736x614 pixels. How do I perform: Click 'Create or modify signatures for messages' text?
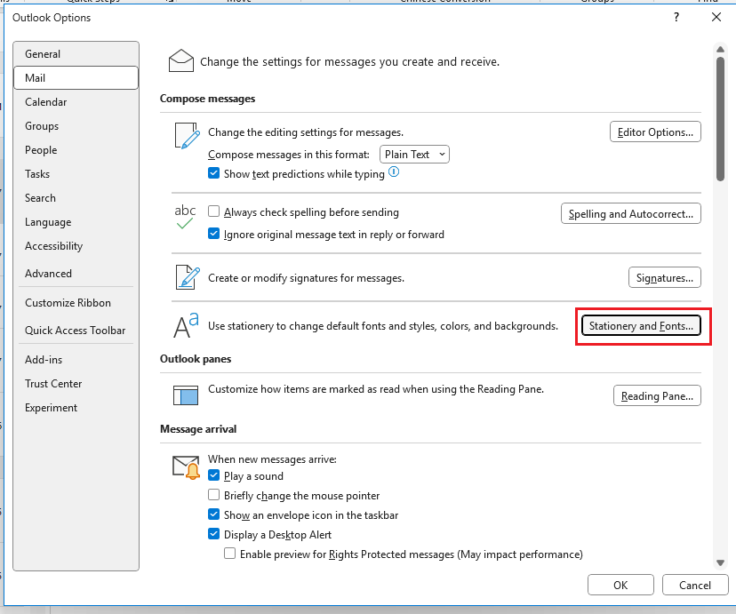(x=306, y=278)
